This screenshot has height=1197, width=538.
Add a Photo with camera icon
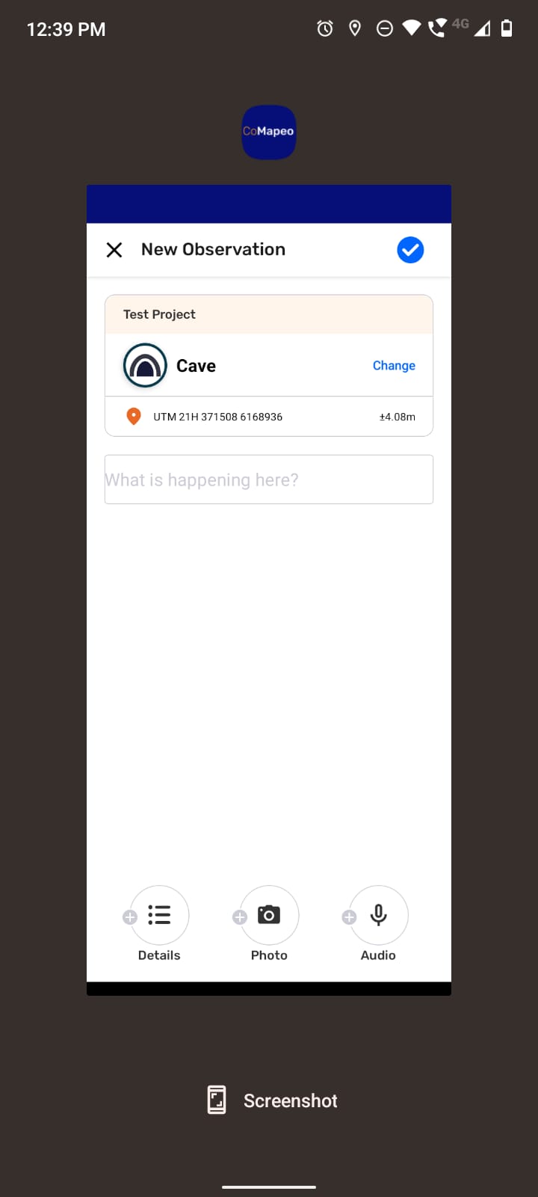[x=269, y=915]
